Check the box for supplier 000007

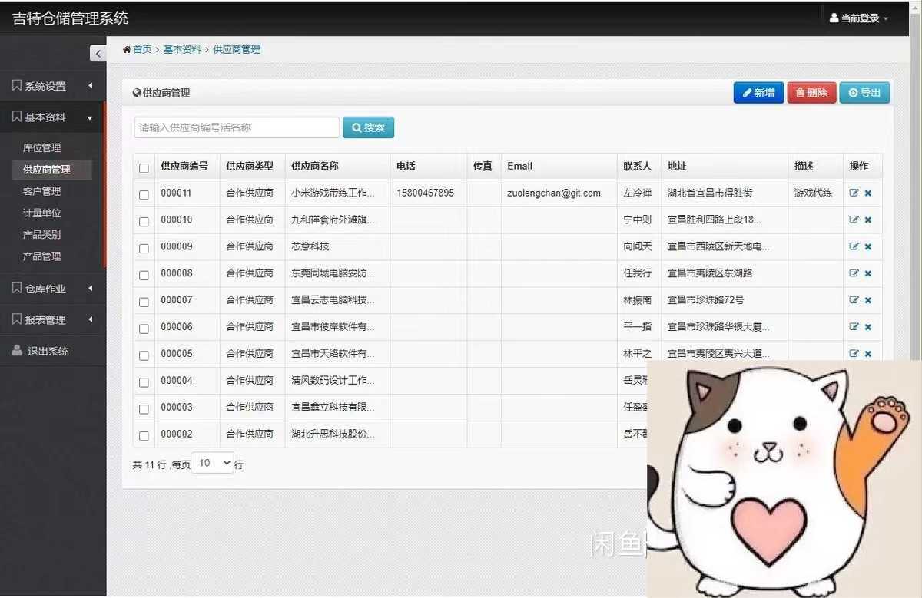tap(144, 302)
